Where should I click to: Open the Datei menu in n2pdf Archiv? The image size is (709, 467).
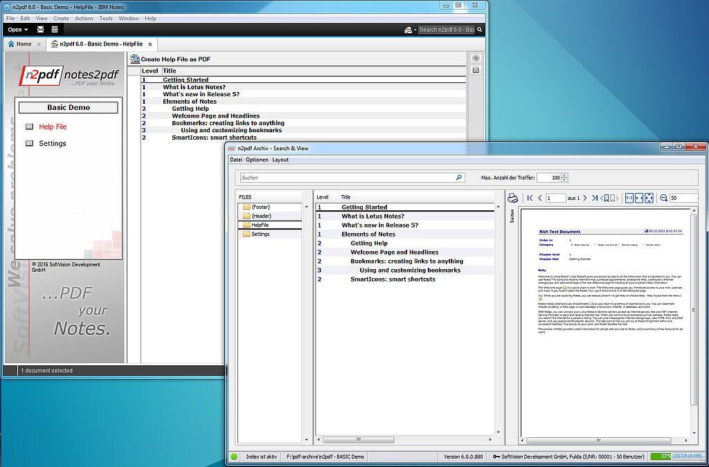[x=236, y=160]
